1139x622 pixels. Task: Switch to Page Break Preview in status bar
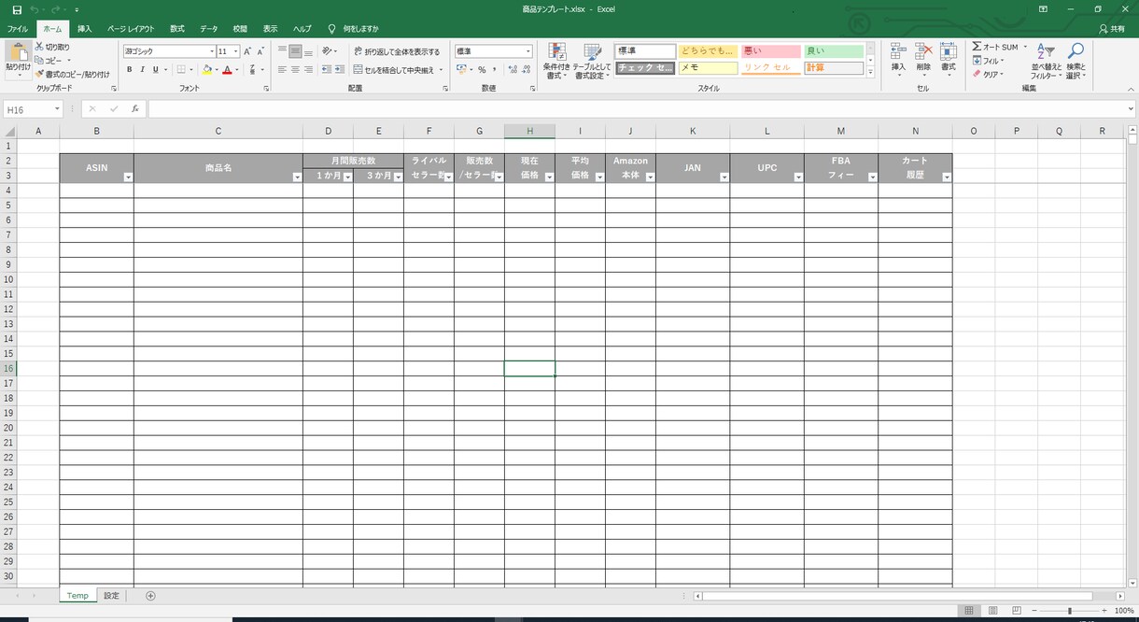[x=1017, y=611]
